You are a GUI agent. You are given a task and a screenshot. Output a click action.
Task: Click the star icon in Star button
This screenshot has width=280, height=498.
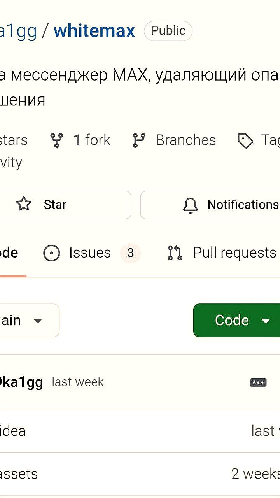point(24,204)
